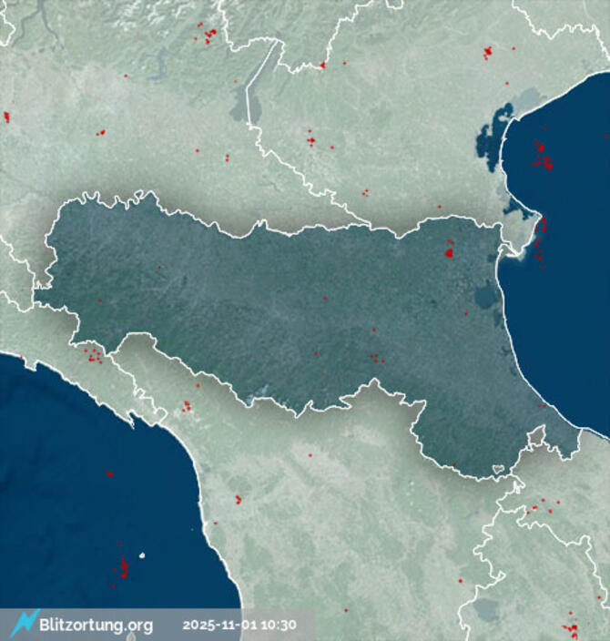
Task: Open the Blitzortung.org text link
Action: click(96, 626)
